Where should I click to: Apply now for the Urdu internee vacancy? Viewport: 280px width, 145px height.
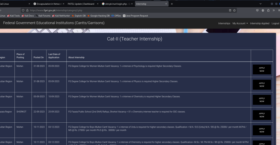point(262,130)
